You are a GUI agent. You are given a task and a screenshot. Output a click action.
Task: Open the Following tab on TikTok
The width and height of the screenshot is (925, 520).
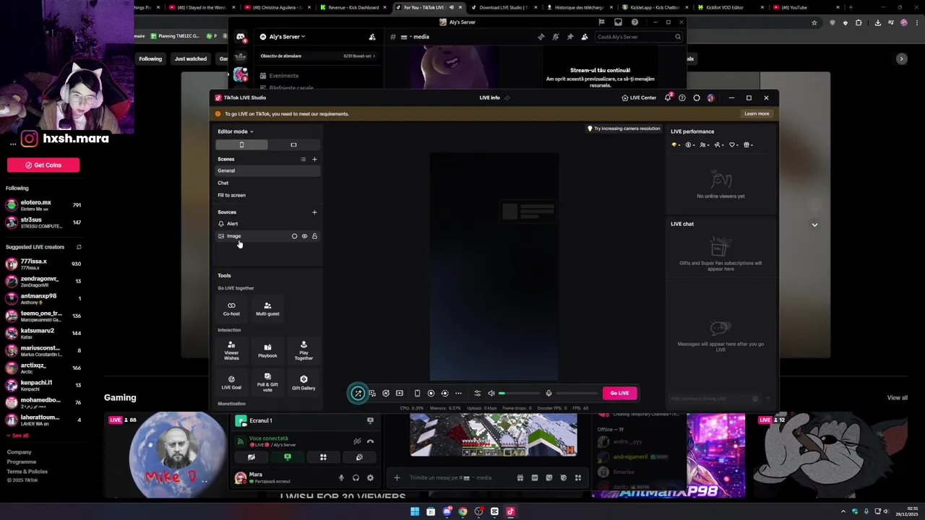tap(150, 58)
